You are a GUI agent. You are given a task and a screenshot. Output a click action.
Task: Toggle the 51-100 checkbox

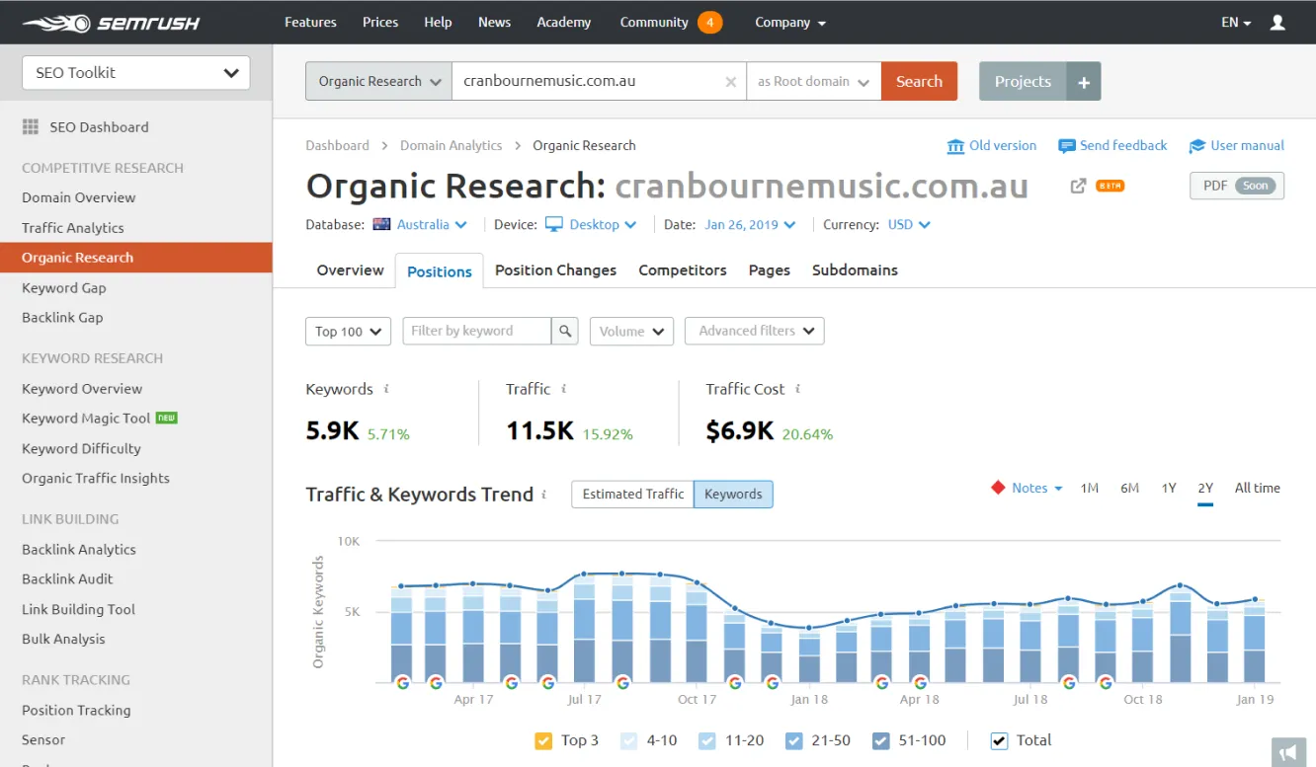[881, 740]
